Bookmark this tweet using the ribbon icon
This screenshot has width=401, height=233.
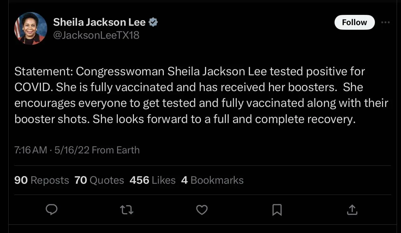[277, 210]
